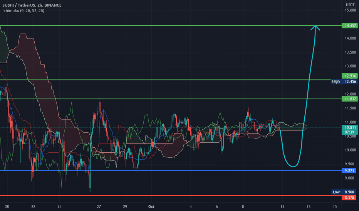Click date 22 on the time axis
359x211 pixels.
[x=33, y=207]
